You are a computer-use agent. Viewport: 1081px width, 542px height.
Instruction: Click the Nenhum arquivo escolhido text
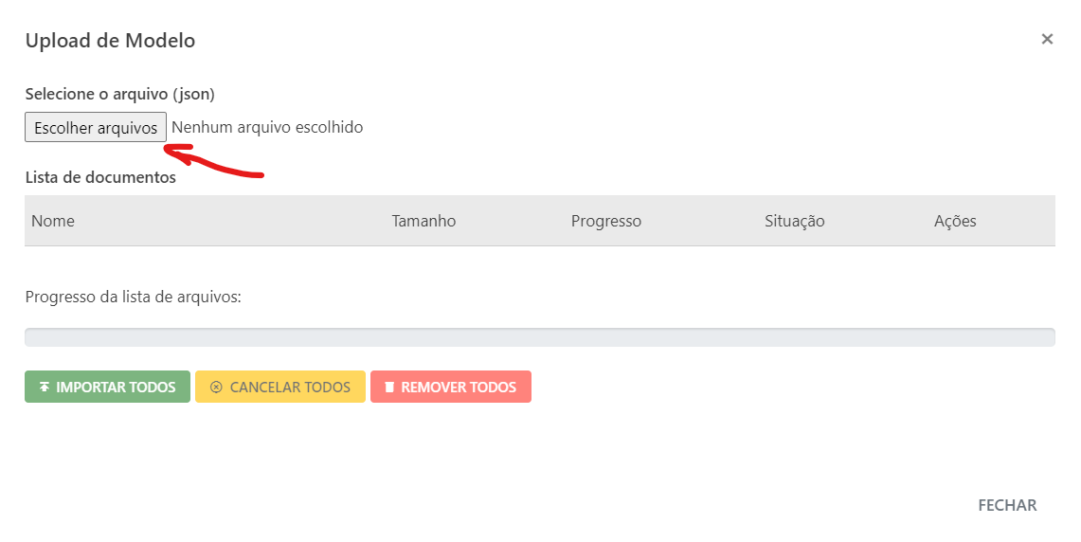267,127
